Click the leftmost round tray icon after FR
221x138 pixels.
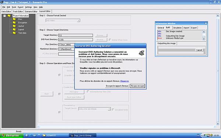click(x=202, y=135)
